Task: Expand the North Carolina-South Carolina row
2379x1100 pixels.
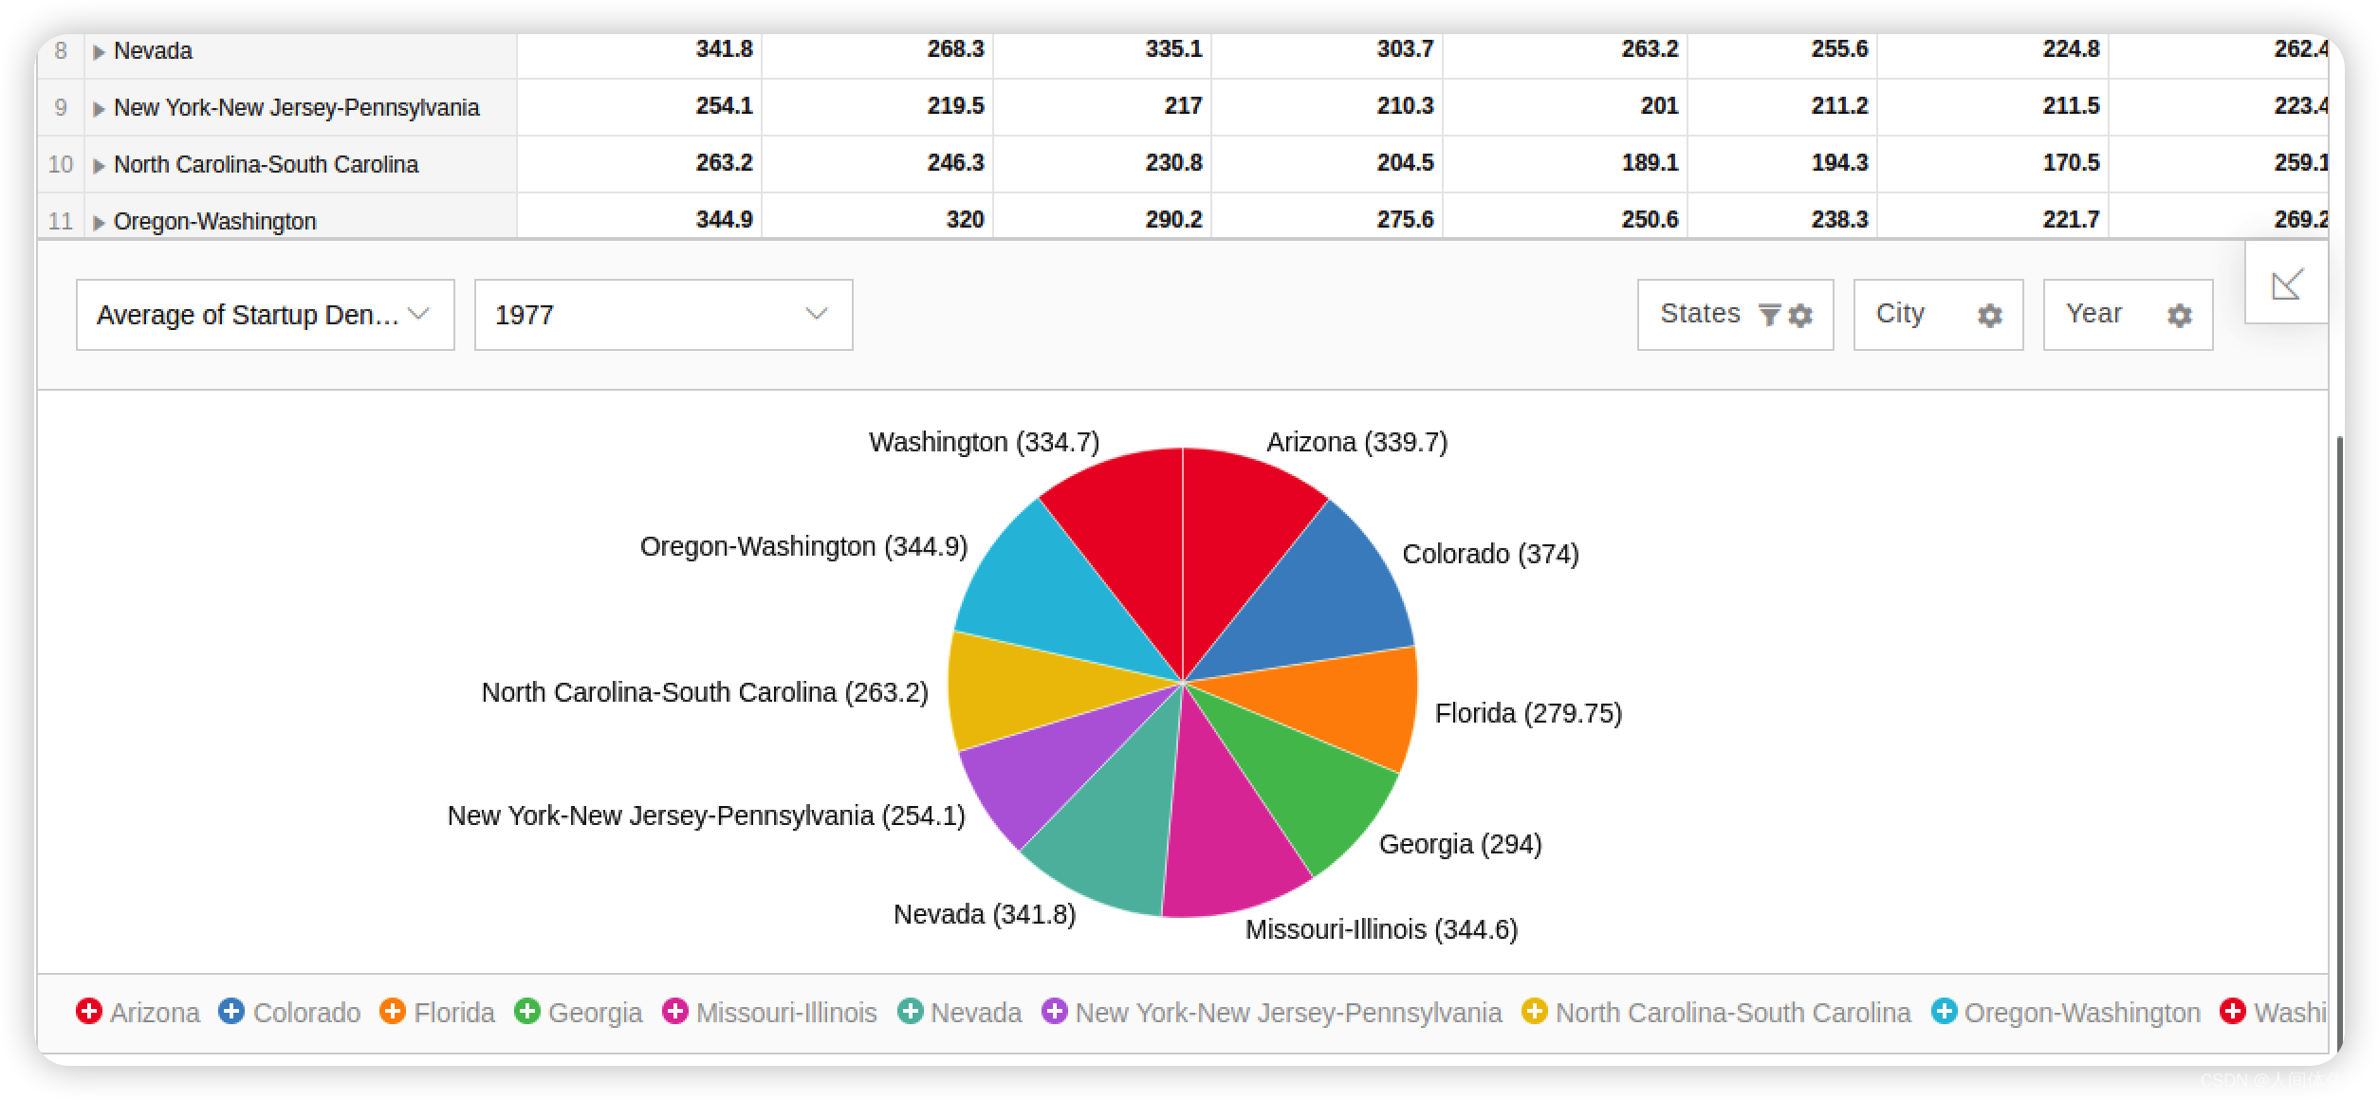Action: click(x=101, y=164)
